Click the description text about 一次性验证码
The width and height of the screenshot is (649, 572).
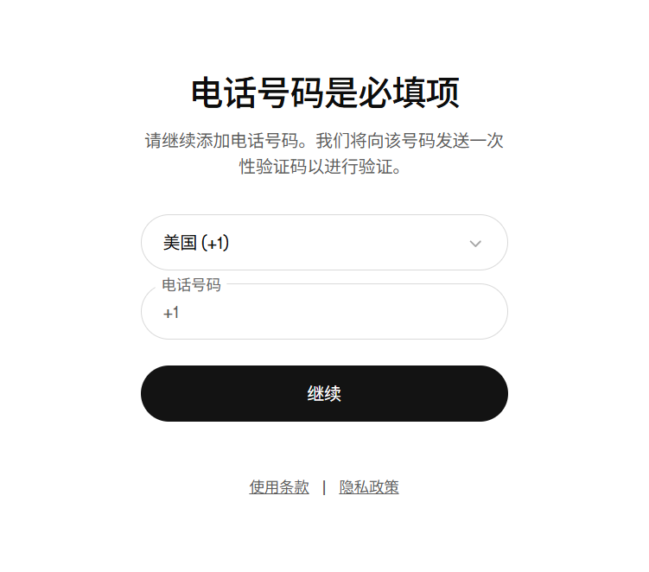(324, 154)
